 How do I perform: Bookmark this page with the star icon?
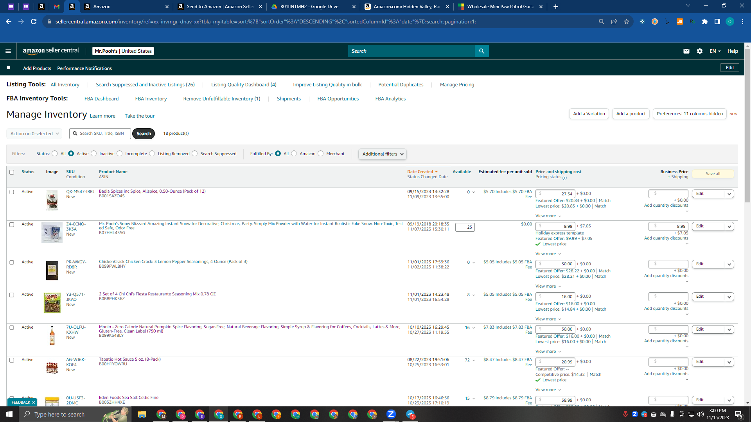pyautogui.click(x=627, y=21)
